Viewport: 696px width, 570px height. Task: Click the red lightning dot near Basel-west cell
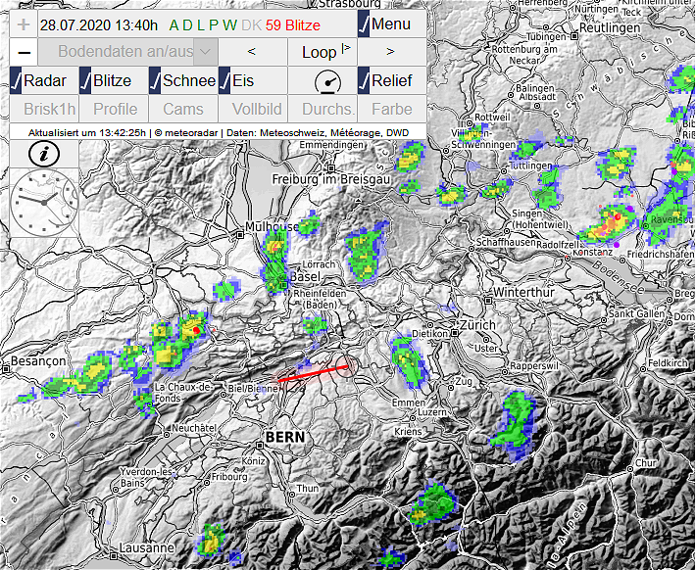click(197, 330)
